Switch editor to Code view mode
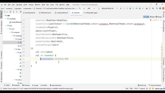The width and height of the screenshot is (165, 93). [x=146, y=17]
